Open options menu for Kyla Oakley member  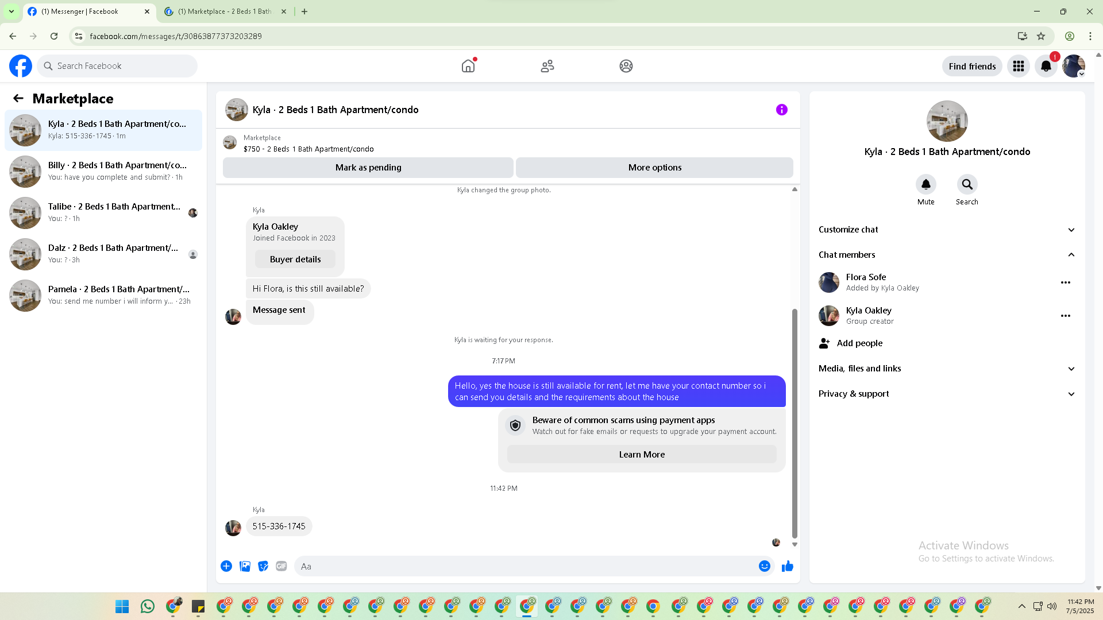tap(1065, 316)
